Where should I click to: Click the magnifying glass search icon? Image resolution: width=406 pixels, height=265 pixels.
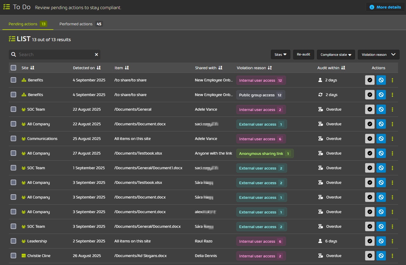[14, 54]
